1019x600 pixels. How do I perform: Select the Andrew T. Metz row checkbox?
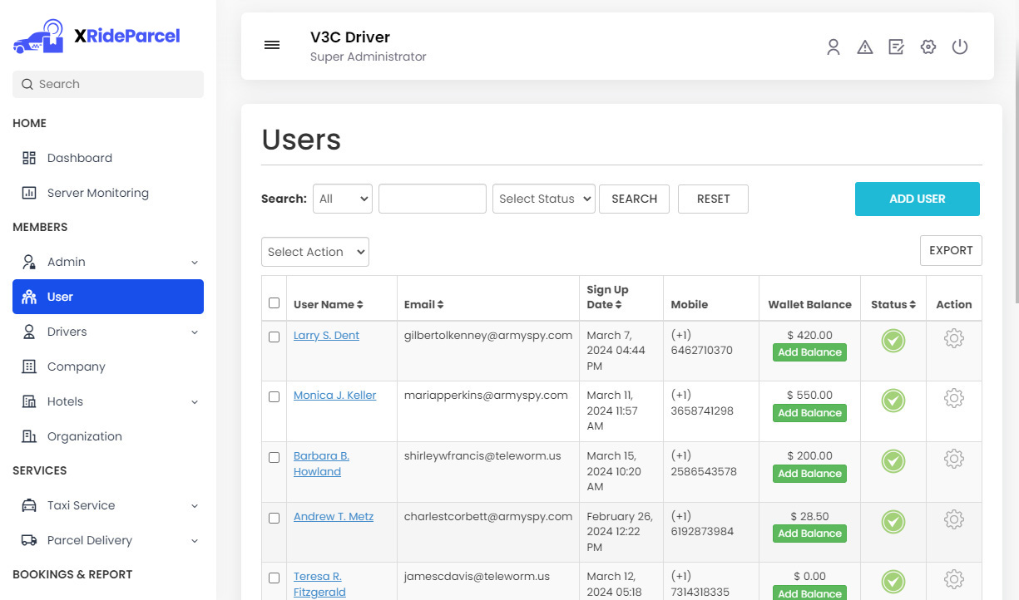point(275,518)
